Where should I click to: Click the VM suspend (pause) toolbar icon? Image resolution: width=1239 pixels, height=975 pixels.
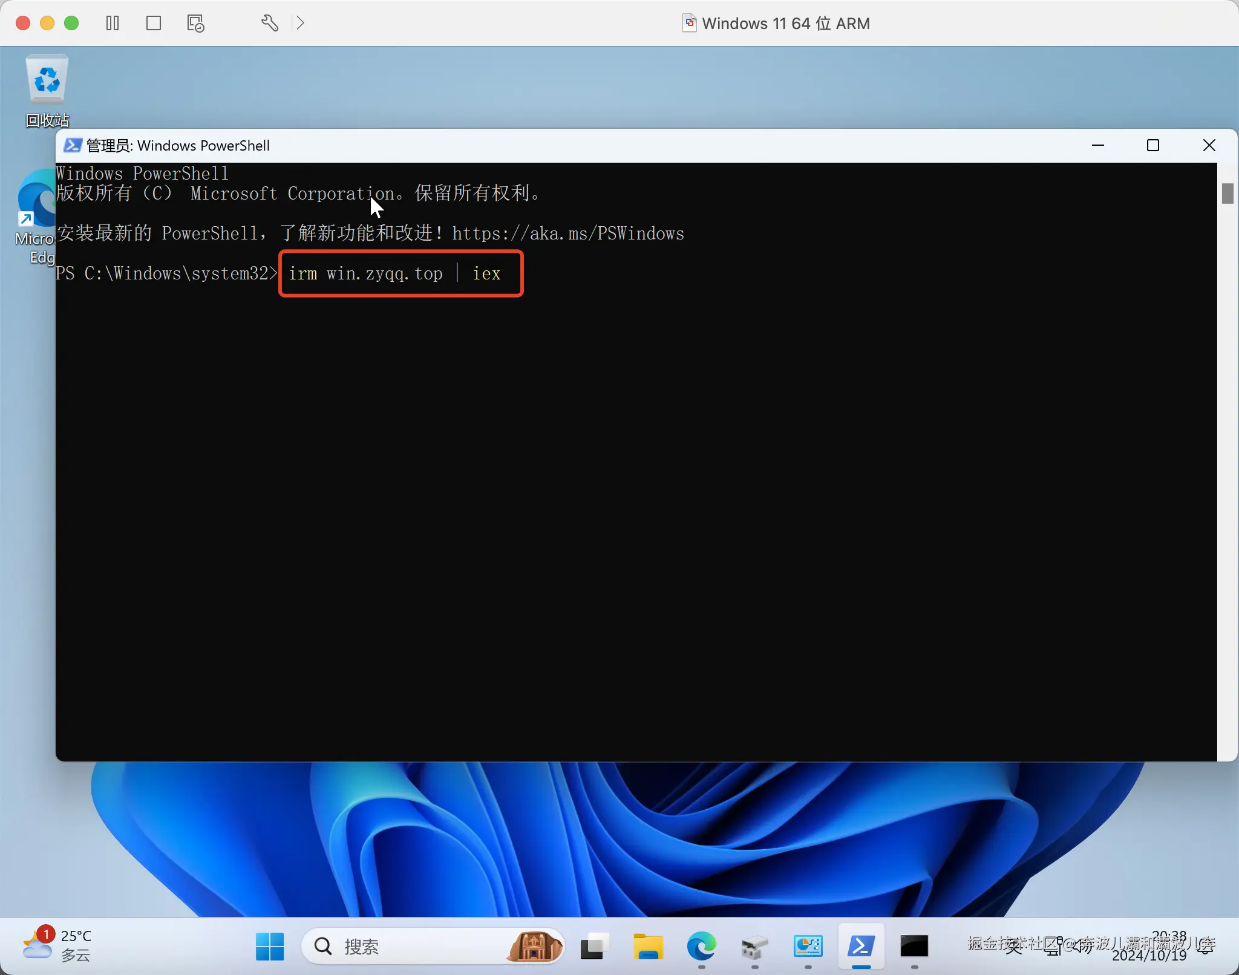pyautogui.click(x=113, y=23)
